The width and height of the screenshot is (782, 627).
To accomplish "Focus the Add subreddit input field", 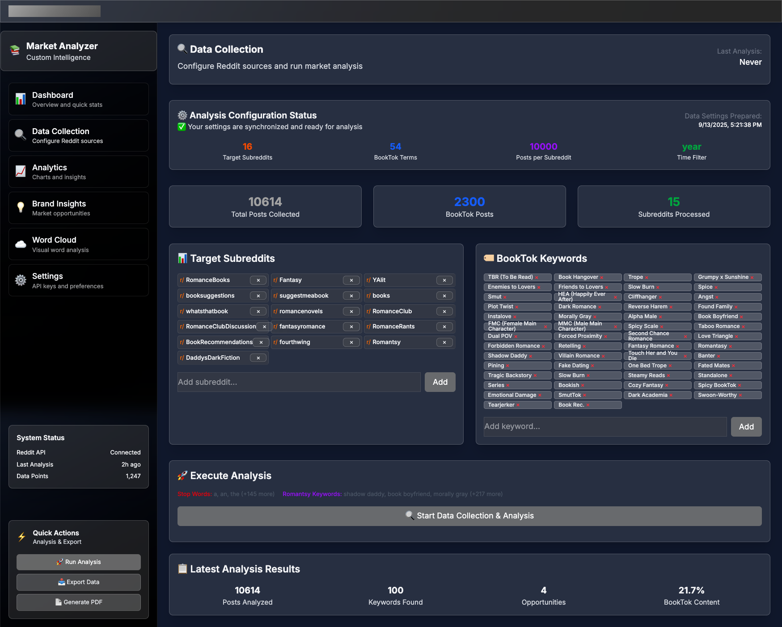I will pyautogui.click(x=299, y=382).
